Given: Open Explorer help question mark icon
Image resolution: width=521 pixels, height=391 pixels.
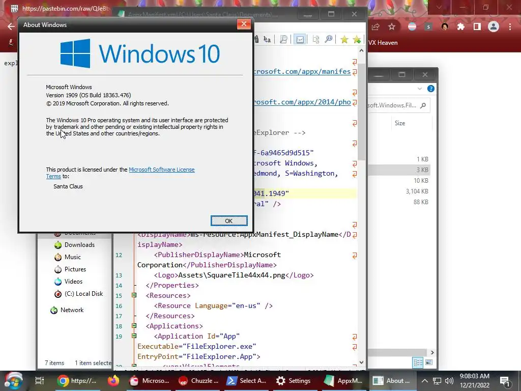Looking at the screenshot, I should click(431, 89).
